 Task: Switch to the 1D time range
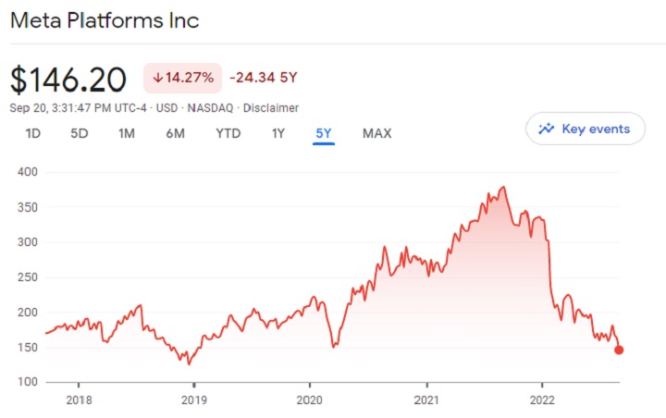(x=33, y=133)
